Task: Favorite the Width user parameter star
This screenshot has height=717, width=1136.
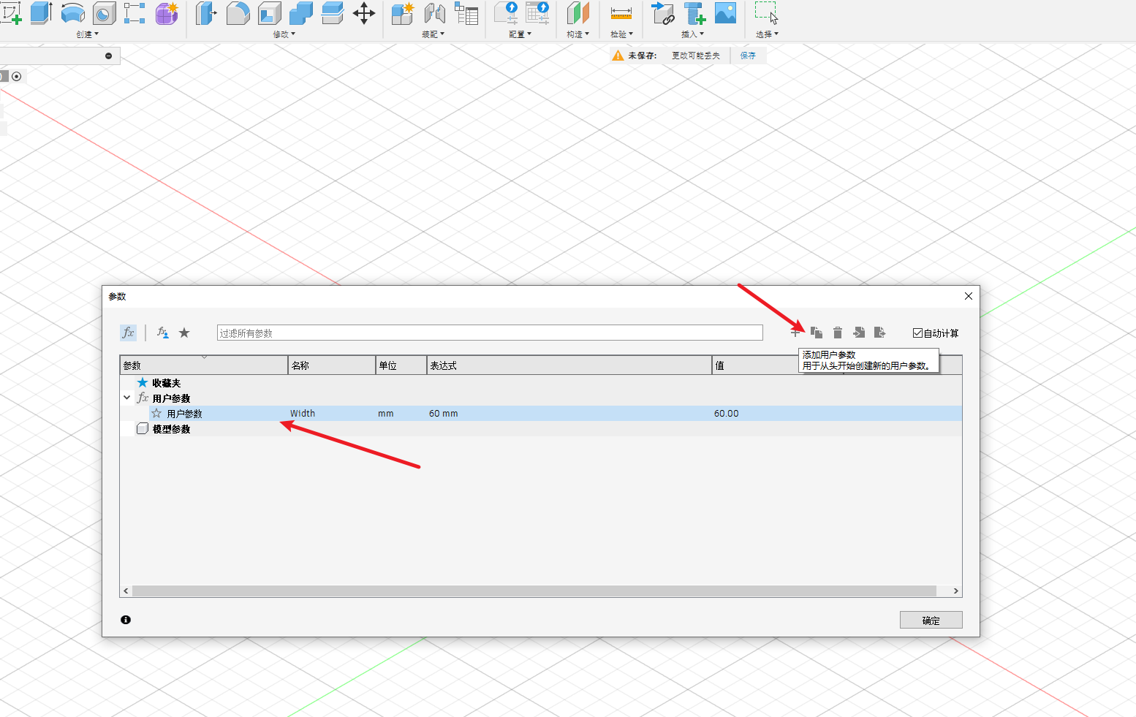Action: [156, 414]
